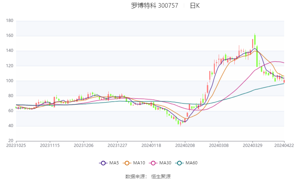296x180 pixels.
Task: Click the 日K chart type label
Action: [195, 6]
